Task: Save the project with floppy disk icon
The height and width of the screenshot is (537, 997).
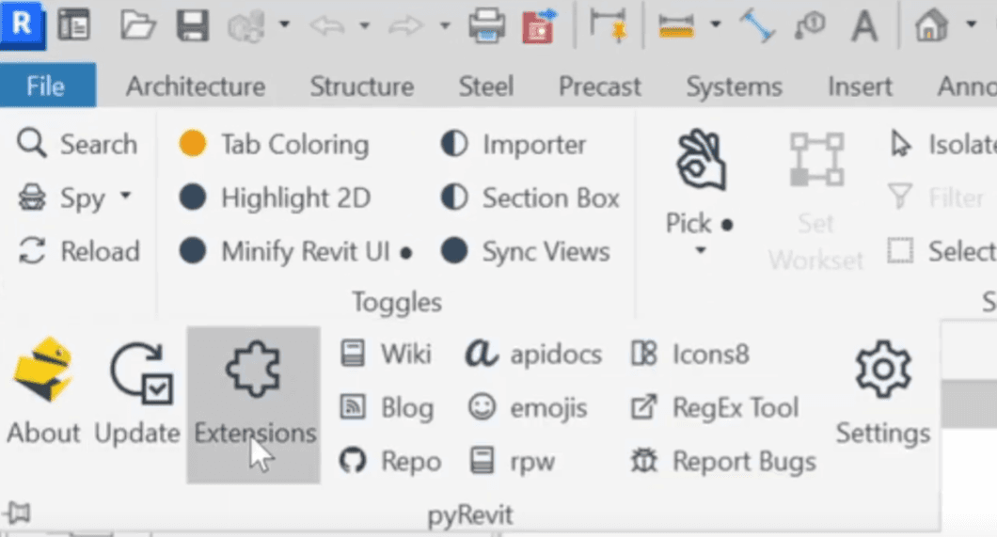Action: click(192, 26)
